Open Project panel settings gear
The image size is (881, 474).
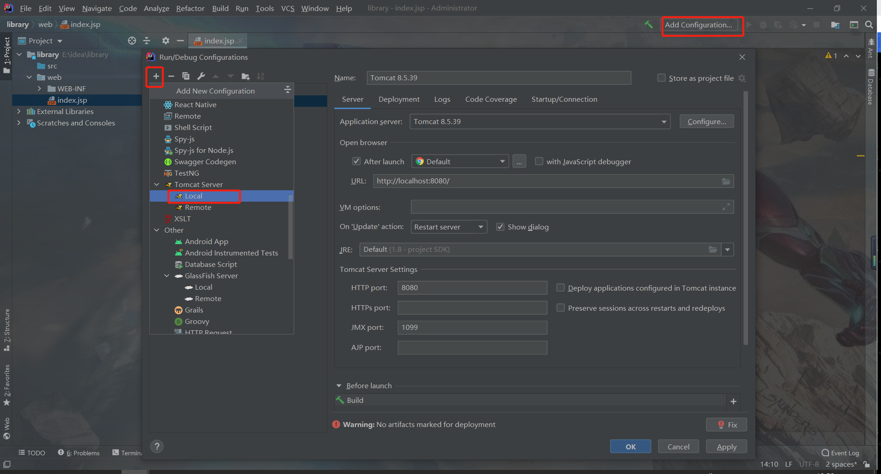(166, 41)
